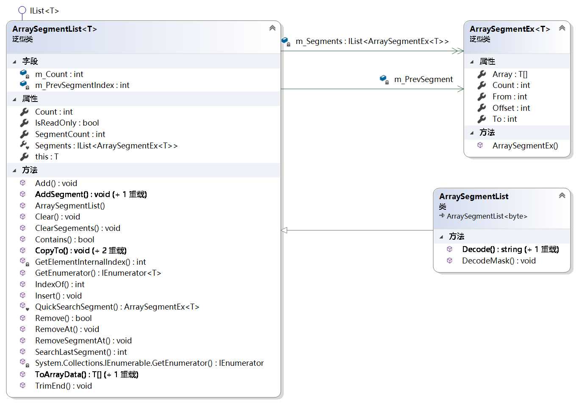Screen dimensions: 576x403
Task: Select the SearchLastSegment() : int row
Action: tap(81, 352)
